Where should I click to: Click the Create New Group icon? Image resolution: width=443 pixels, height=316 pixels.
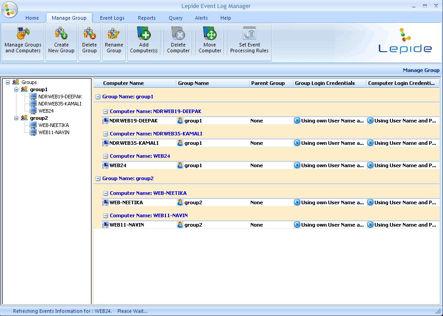point(61,34)
